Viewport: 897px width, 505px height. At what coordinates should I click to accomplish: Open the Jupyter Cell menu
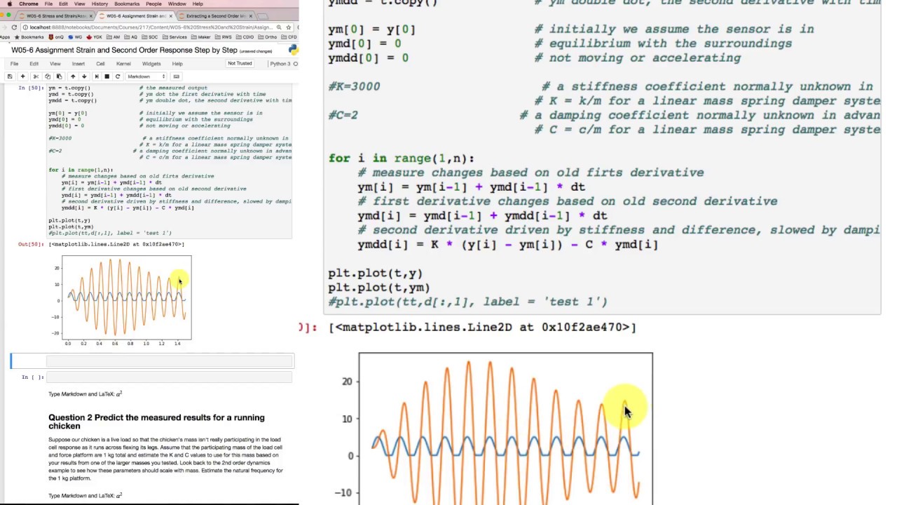point(100,64)
